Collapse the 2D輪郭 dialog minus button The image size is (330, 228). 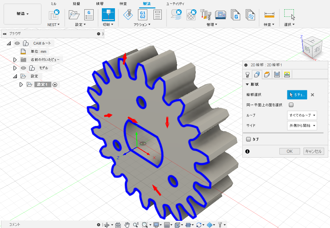click(246, 65)
